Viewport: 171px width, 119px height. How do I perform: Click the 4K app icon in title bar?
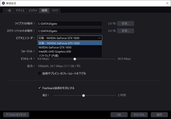pyautogui.click(x=3, y=3)
